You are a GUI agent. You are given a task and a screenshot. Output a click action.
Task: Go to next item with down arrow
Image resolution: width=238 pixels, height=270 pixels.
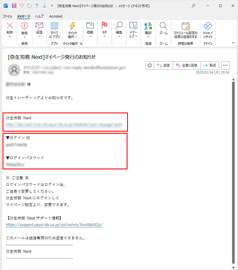[44, 6]
